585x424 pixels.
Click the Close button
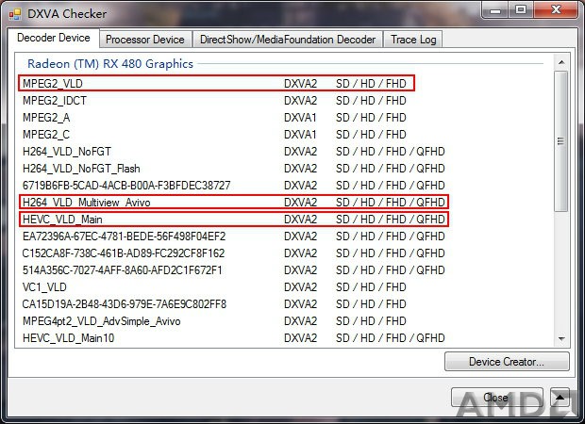click(x=497, y=398)
